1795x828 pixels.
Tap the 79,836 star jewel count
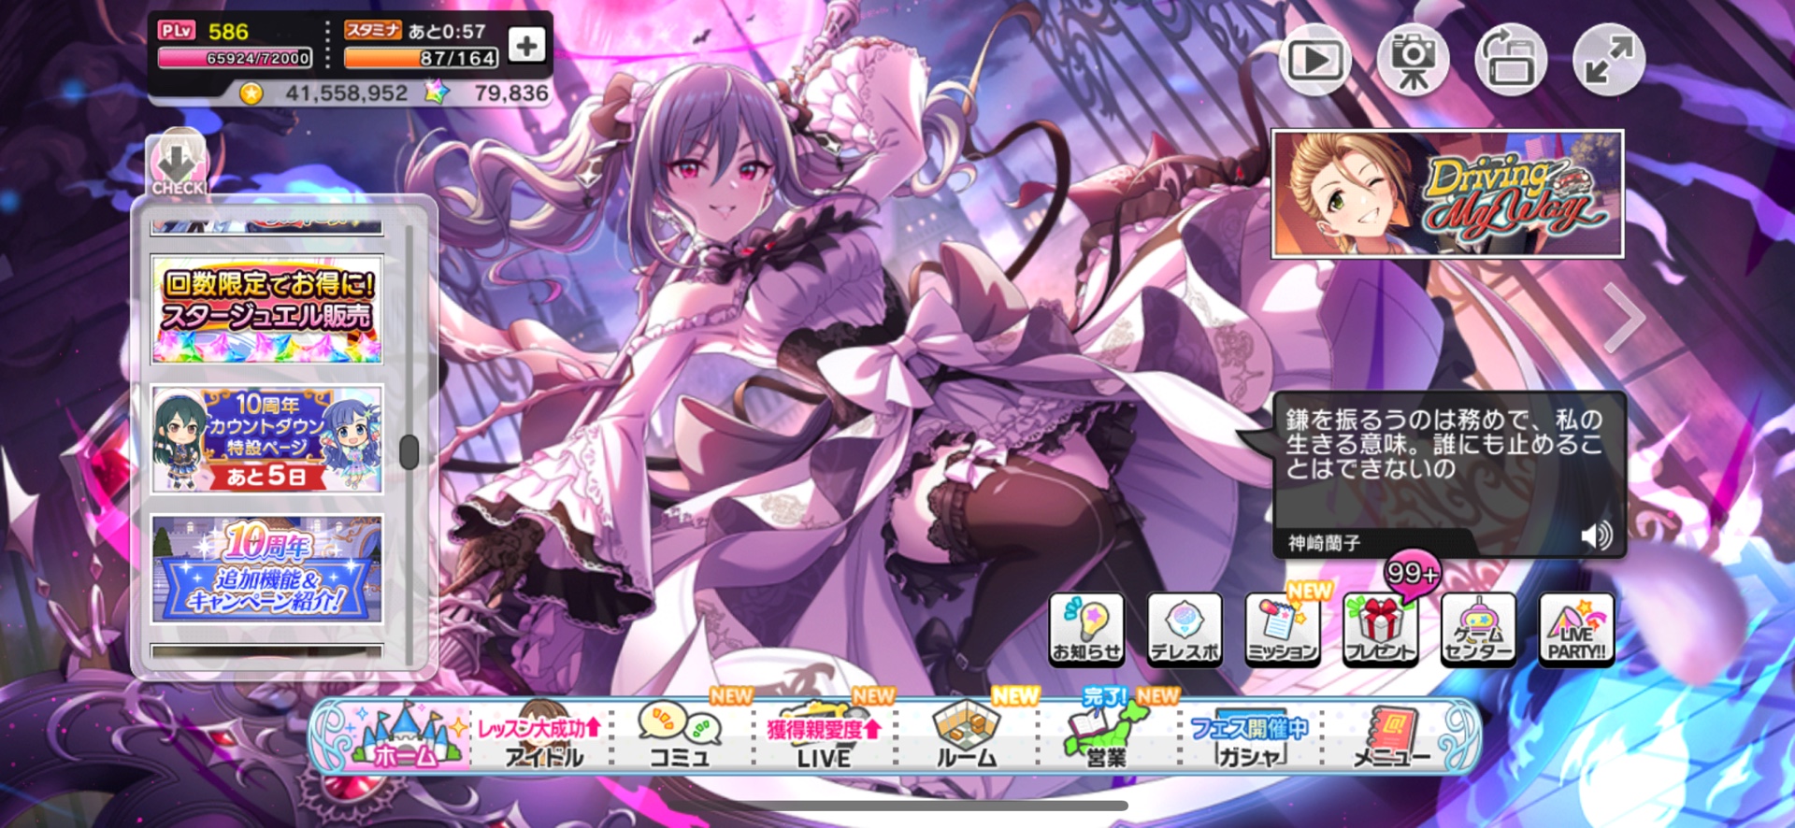(x=510, y=93)
